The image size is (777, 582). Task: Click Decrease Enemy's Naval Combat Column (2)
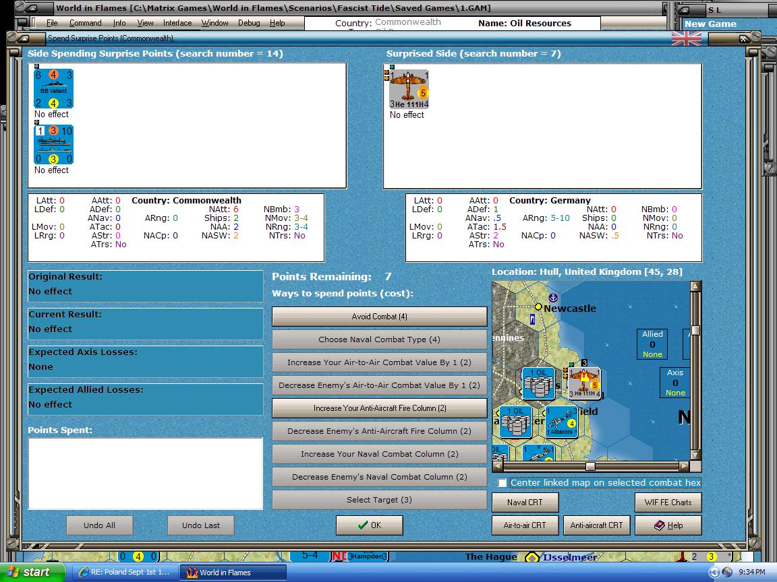[x=380, y=477]
